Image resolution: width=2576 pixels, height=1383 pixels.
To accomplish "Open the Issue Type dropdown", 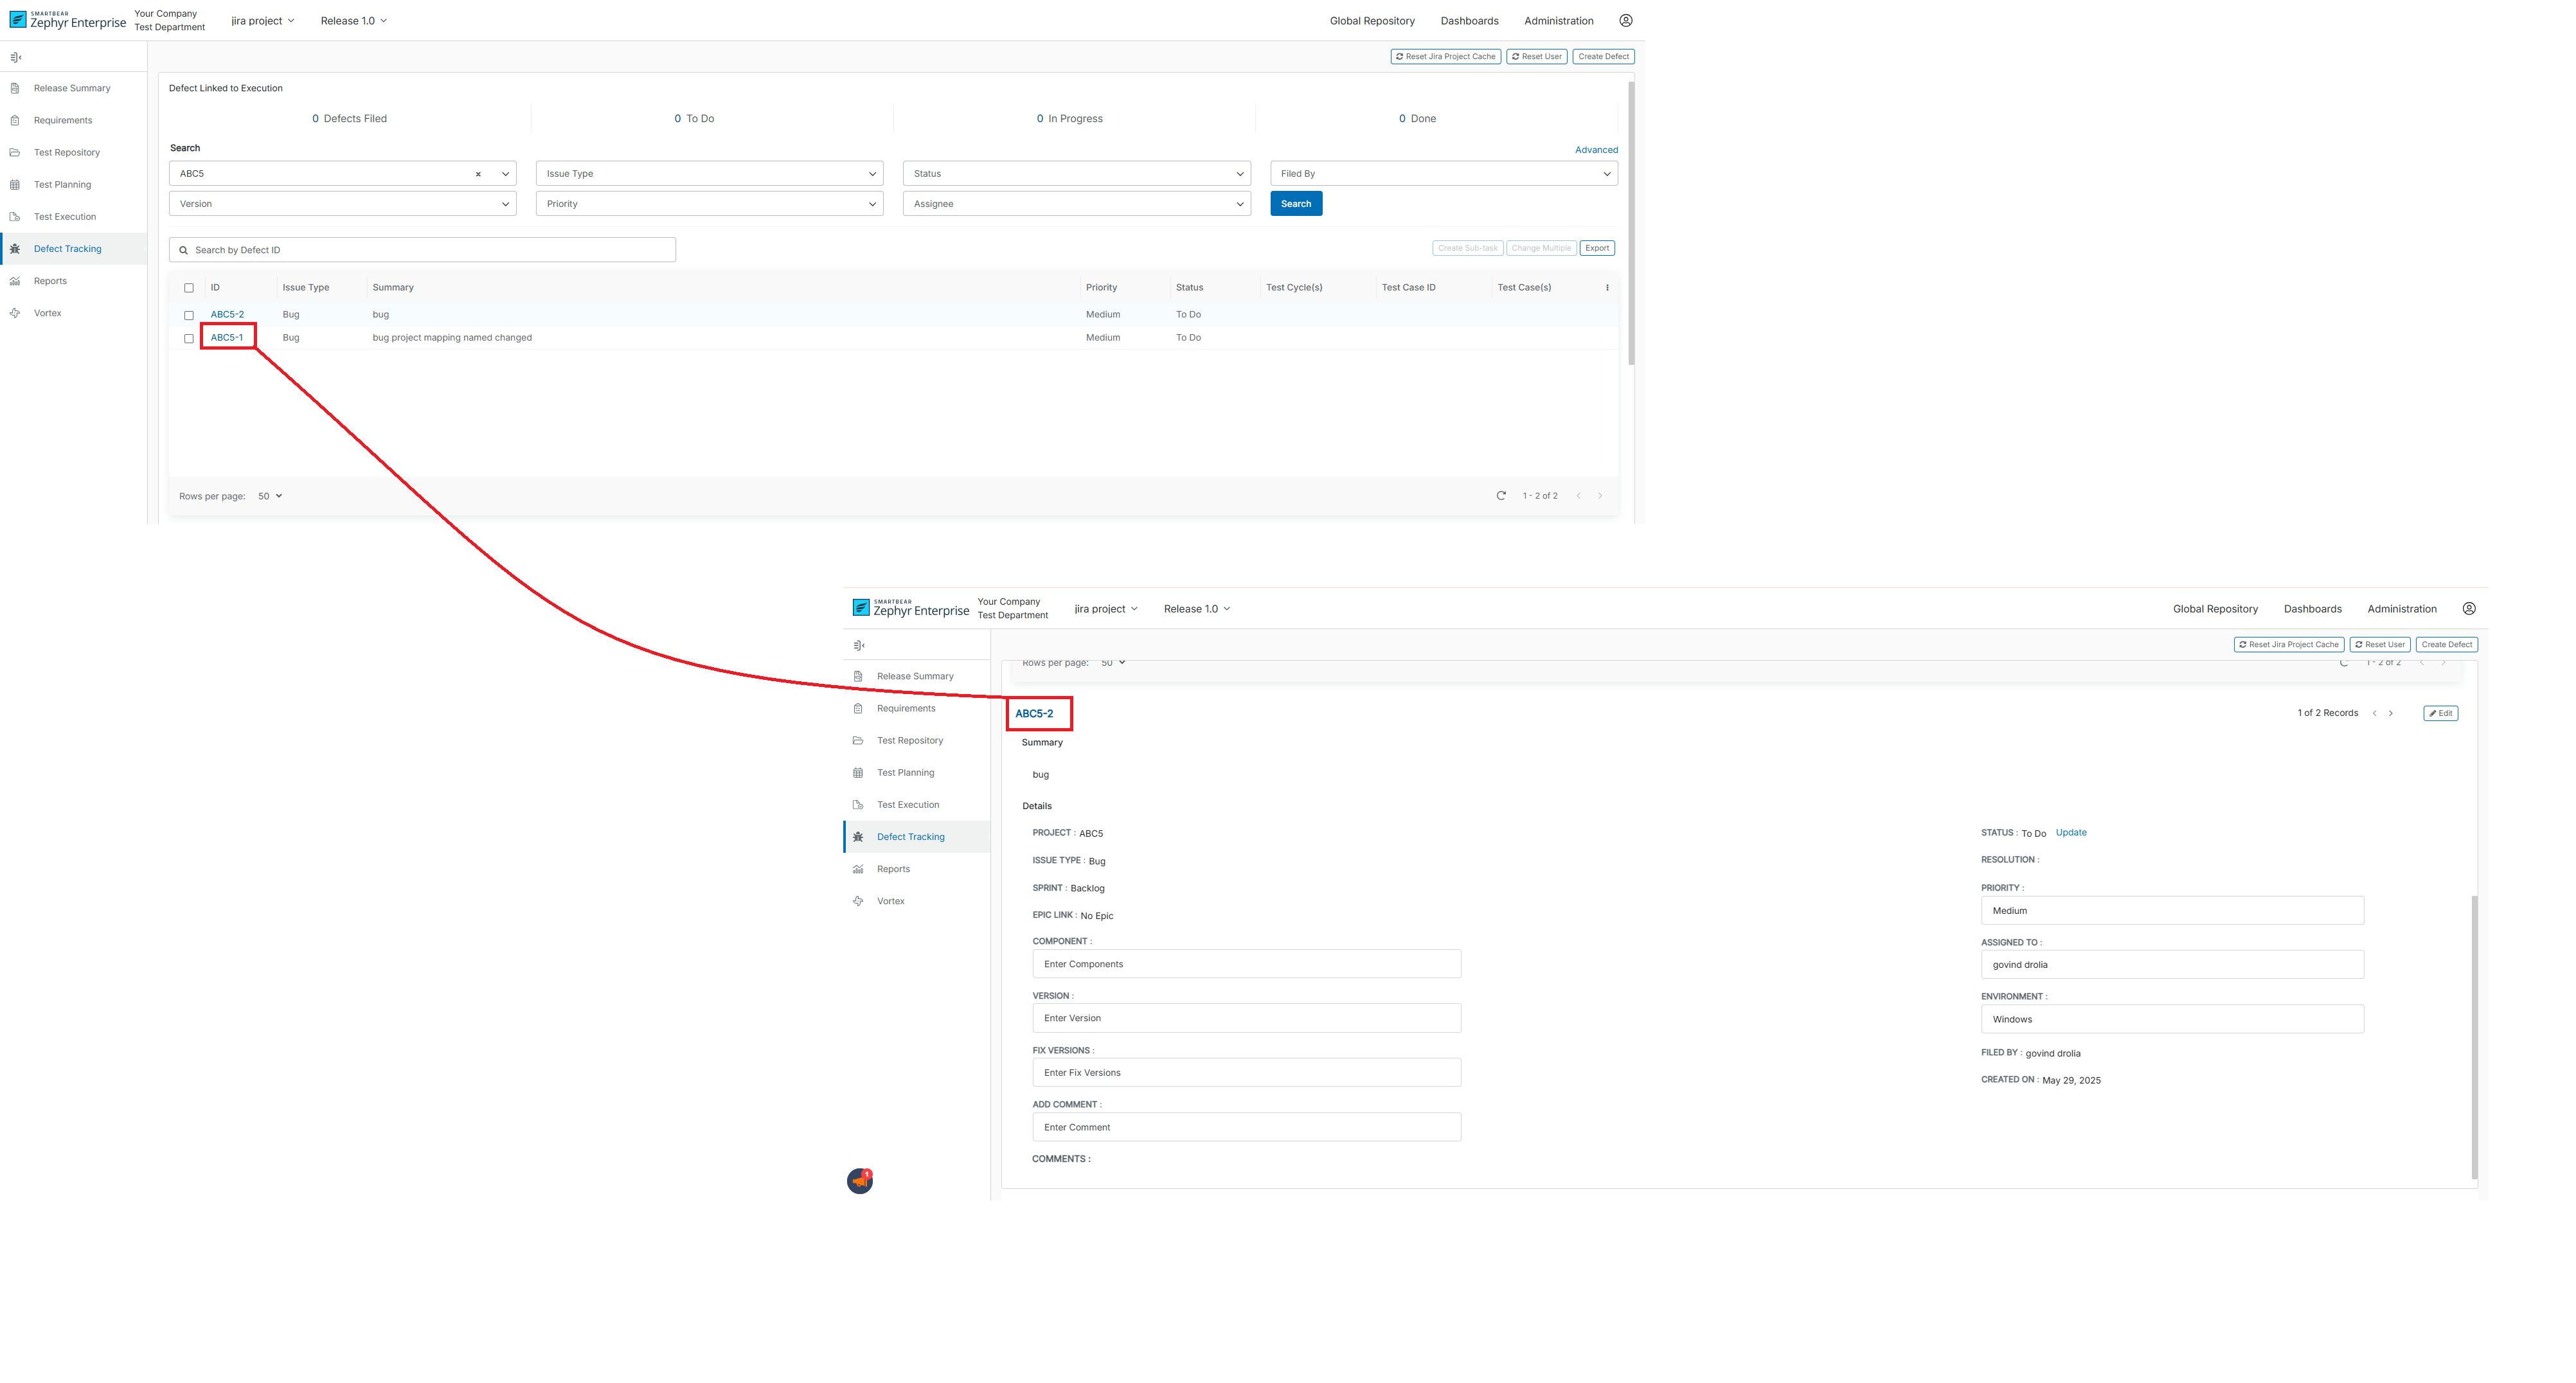I will 709,173.
